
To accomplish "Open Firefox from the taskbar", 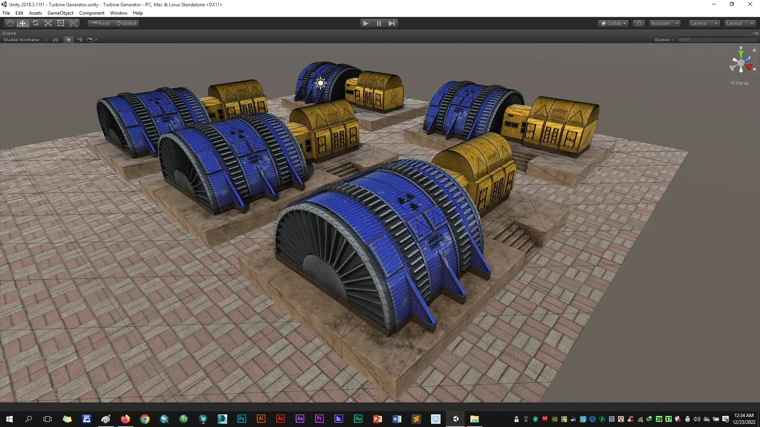I will [x=125, y=419].
